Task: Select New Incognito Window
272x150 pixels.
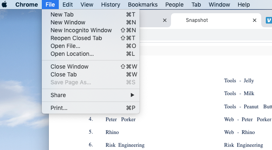Action: point(91,30)
